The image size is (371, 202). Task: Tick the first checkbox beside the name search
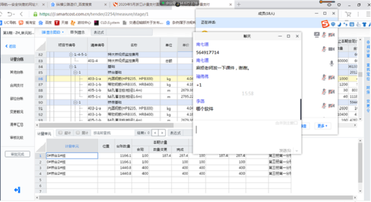pos(61,133)
